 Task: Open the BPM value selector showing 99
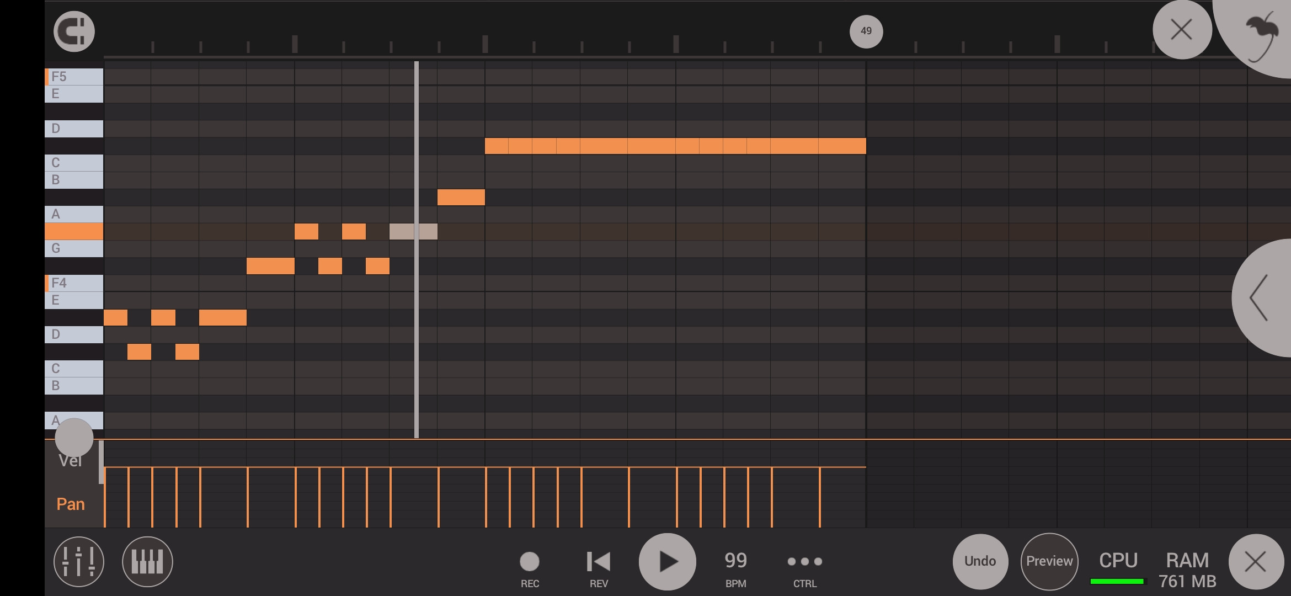(x=735, y=560)
